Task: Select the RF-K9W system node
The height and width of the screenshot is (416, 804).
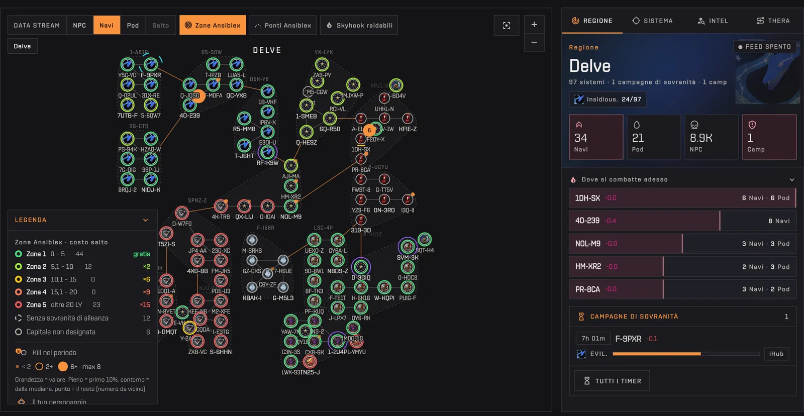Action: [267, 152]
